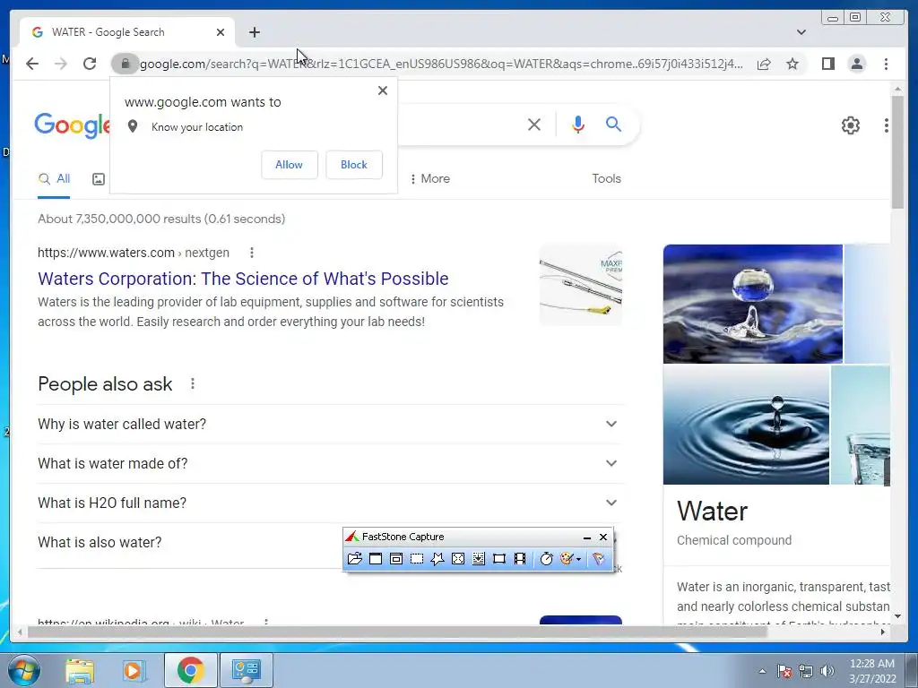Open Google apps menu dots

(x=886, y=125)
